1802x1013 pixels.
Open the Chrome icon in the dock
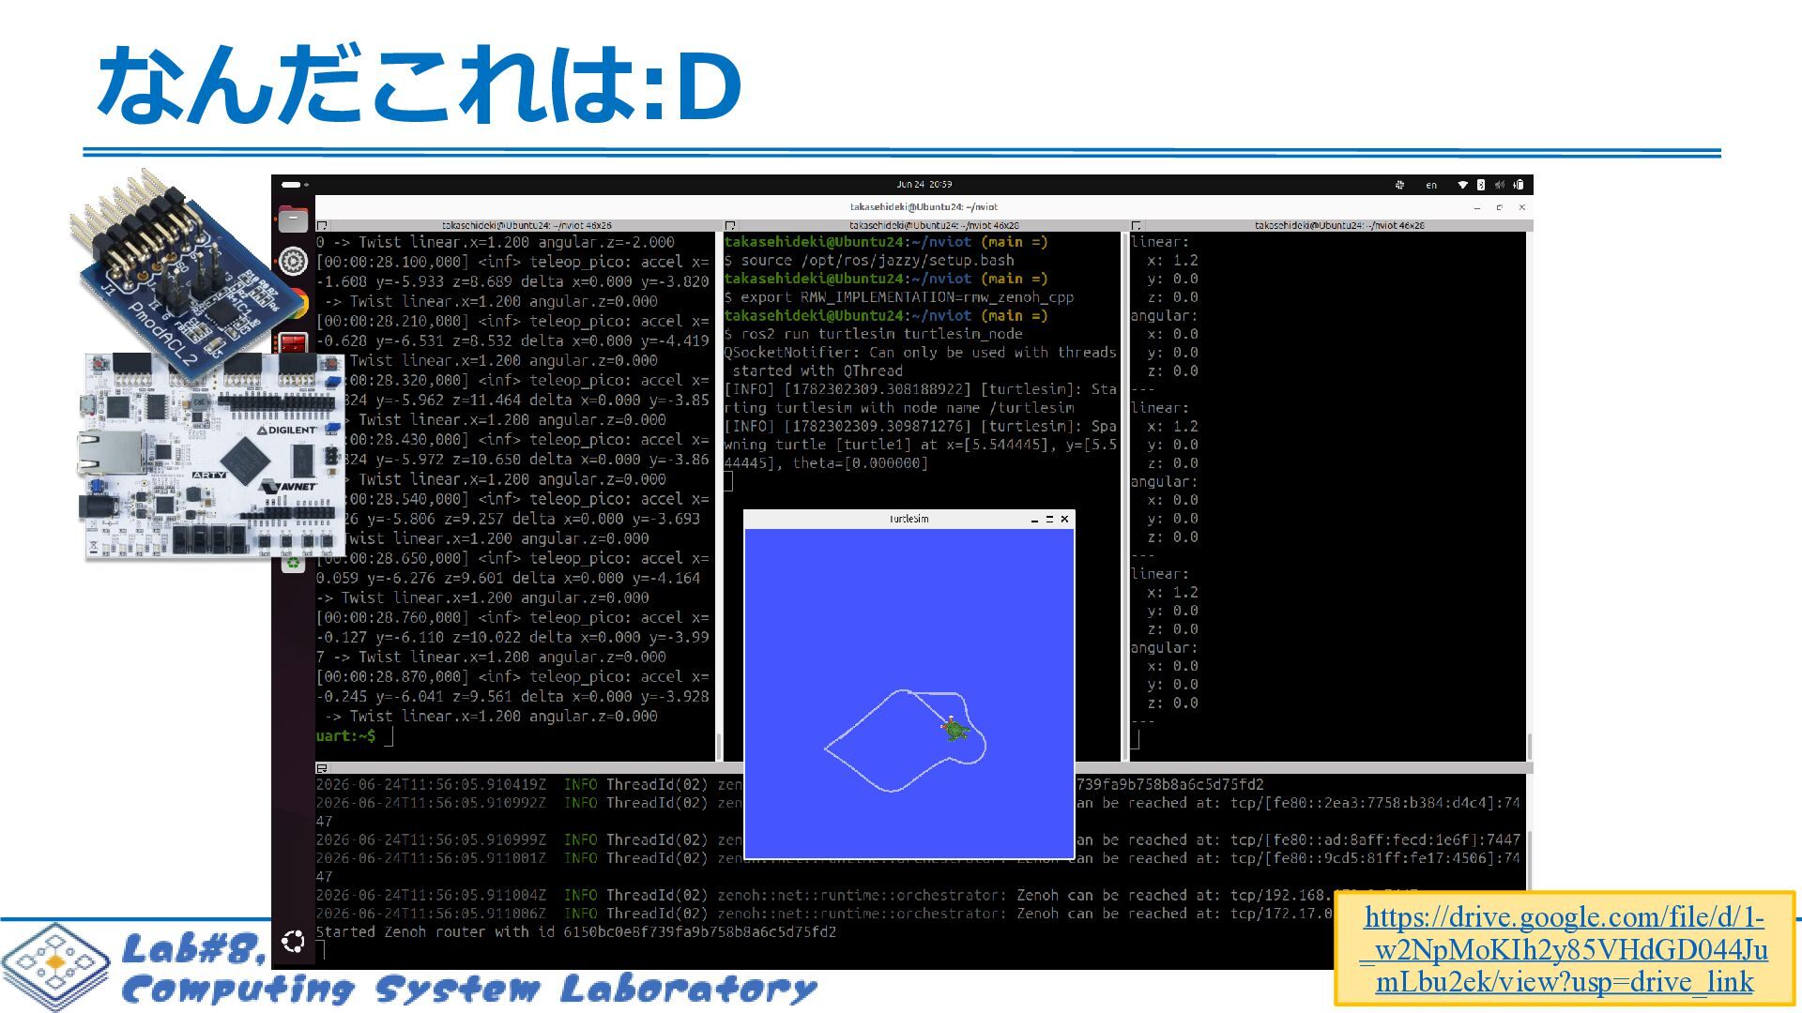300,302
